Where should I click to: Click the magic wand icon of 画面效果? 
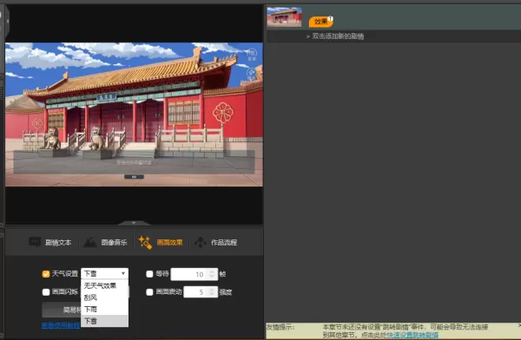[x=145, y=242]
